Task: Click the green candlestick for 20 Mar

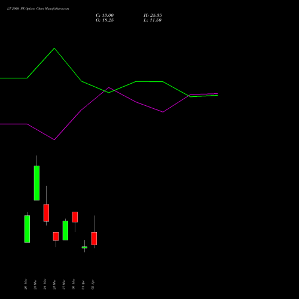Action: tap(27, 229)
